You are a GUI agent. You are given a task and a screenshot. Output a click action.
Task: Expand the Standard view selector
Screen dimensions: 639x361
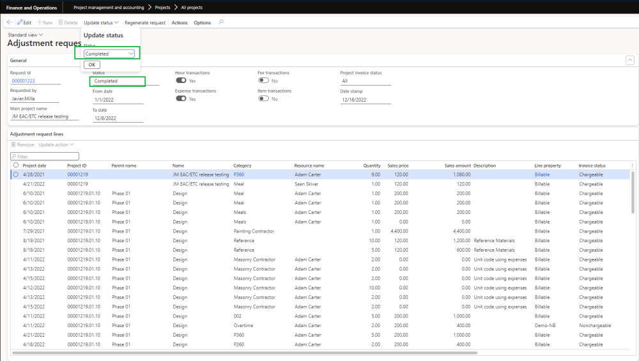(x=26, y=35)
